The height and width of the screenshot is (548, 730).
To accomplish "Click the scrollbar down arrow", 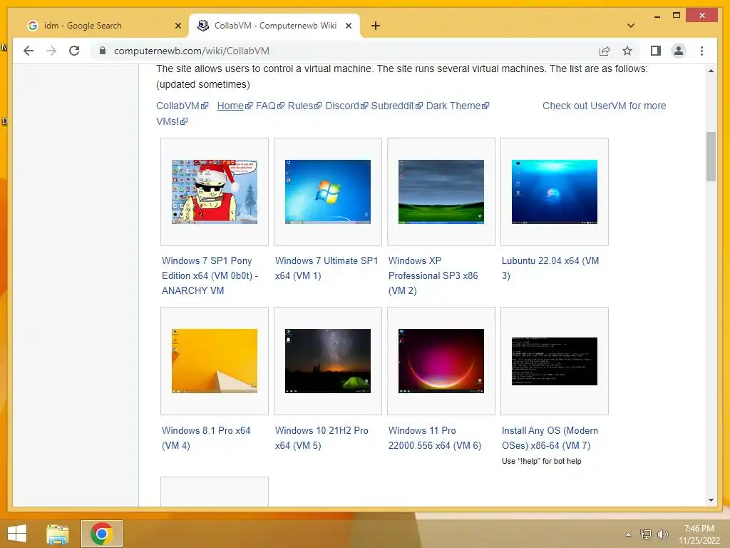I will [x=711, y=500].
